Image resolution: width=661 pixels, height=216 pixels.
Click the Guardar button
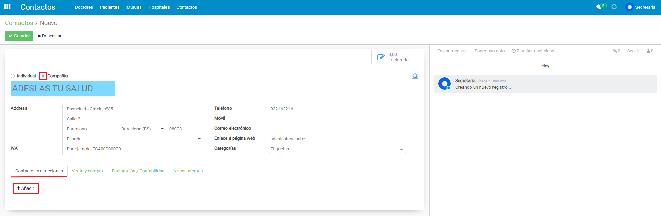click(19, 36)
